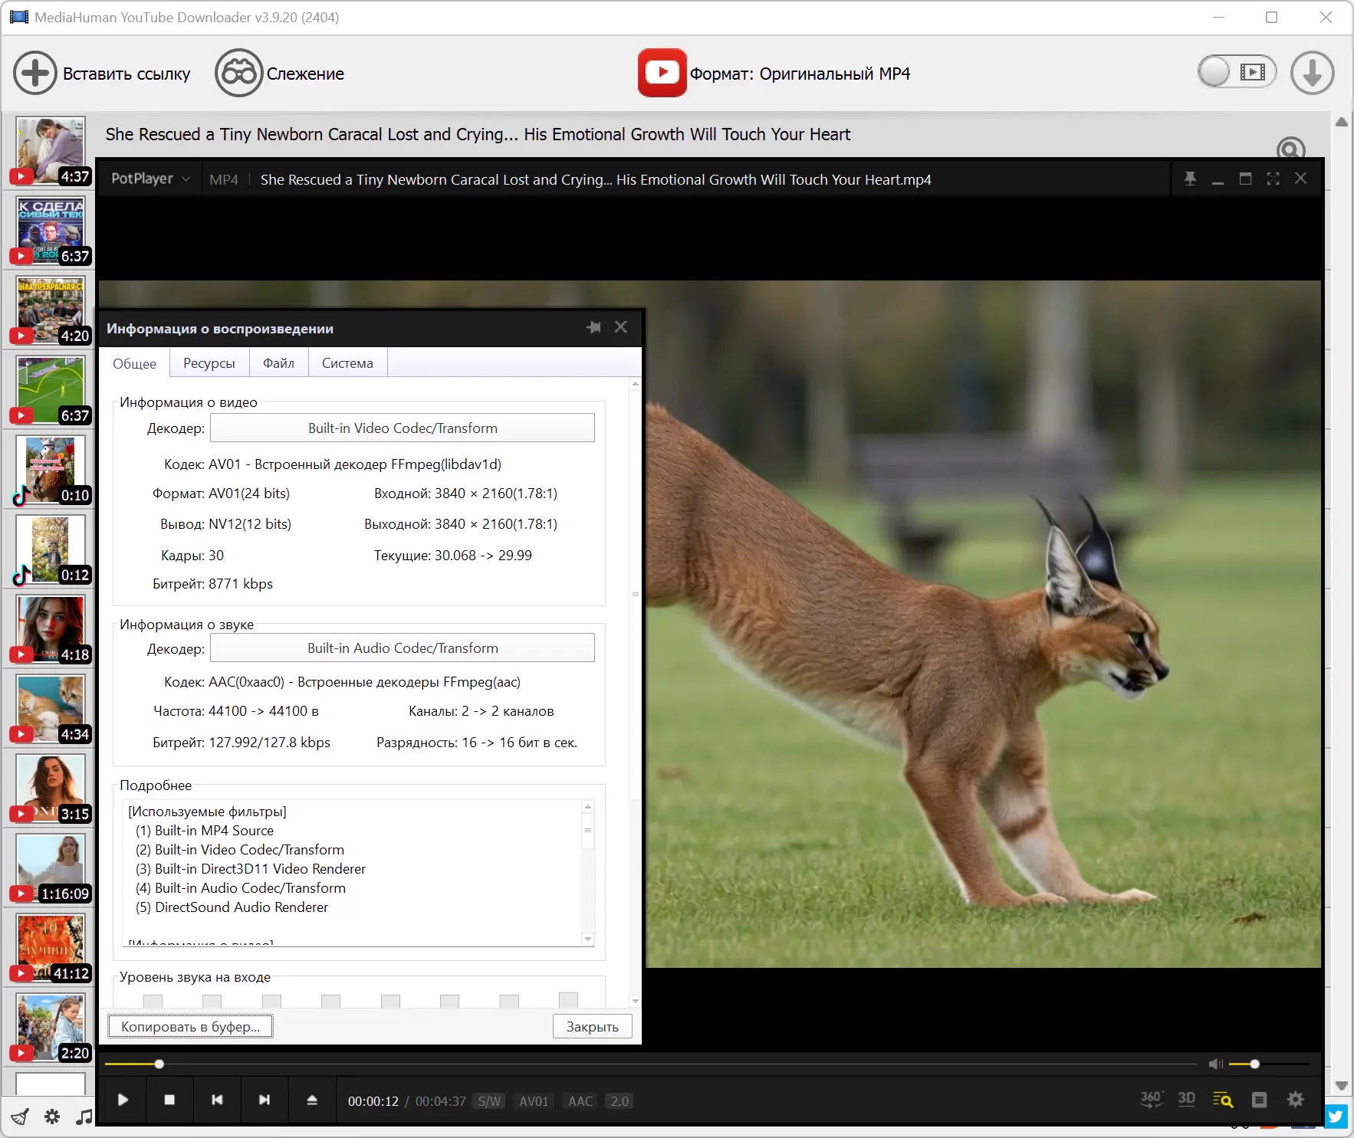1354x1138 pixels.
Task: Toggle 360 degree video mode
Action: [x=1151, y=1100]
